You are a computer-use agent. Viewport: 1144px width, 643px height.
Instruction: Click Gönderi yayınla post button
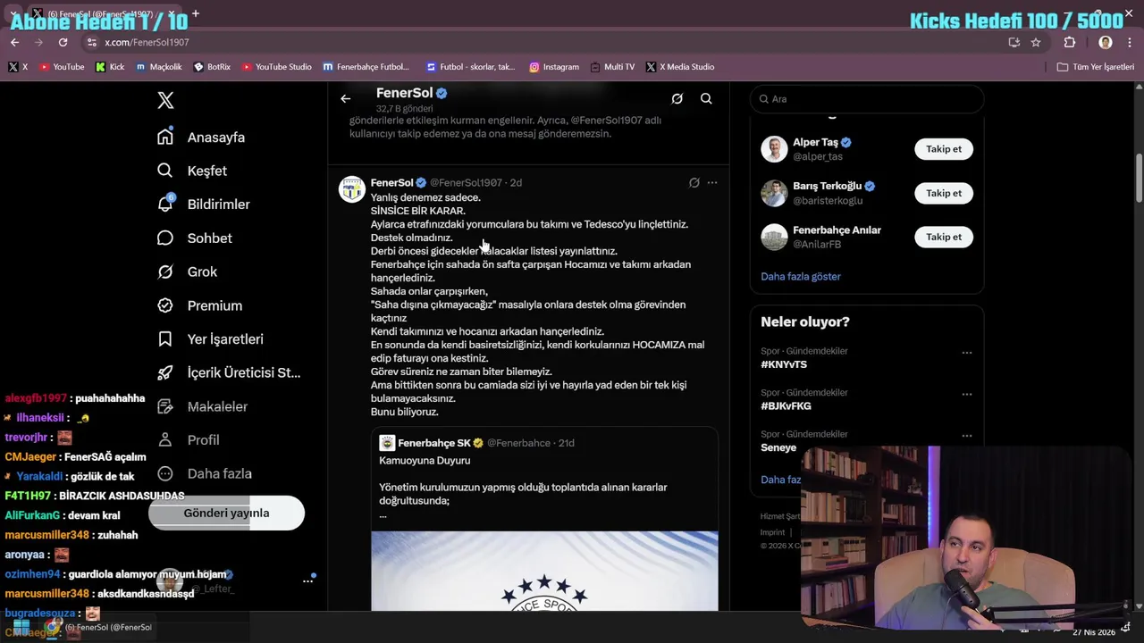click(226, 513)
